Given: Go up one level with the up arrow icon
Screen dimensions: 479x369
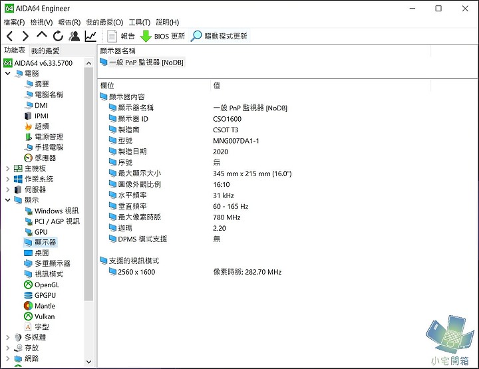Looking at the screenshot, I should click(x=42, y=35).
